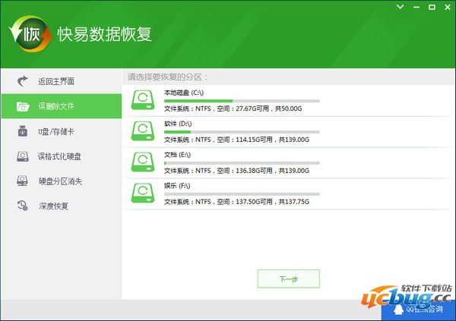Select the 本地磁盘 (C:\) label

coord(184,93)
